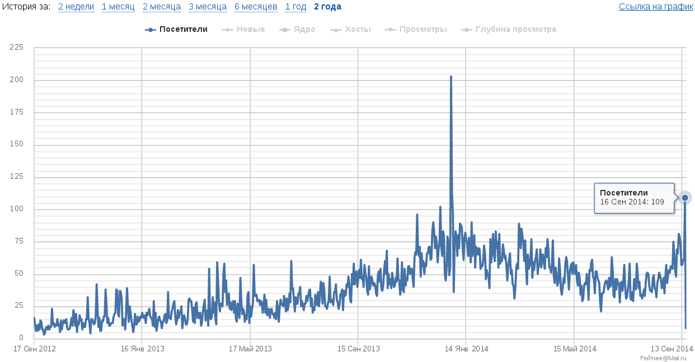The image size is (695, 362).
Task: Enable the Ядро series in legend
Action: click(x=297, y=29)
